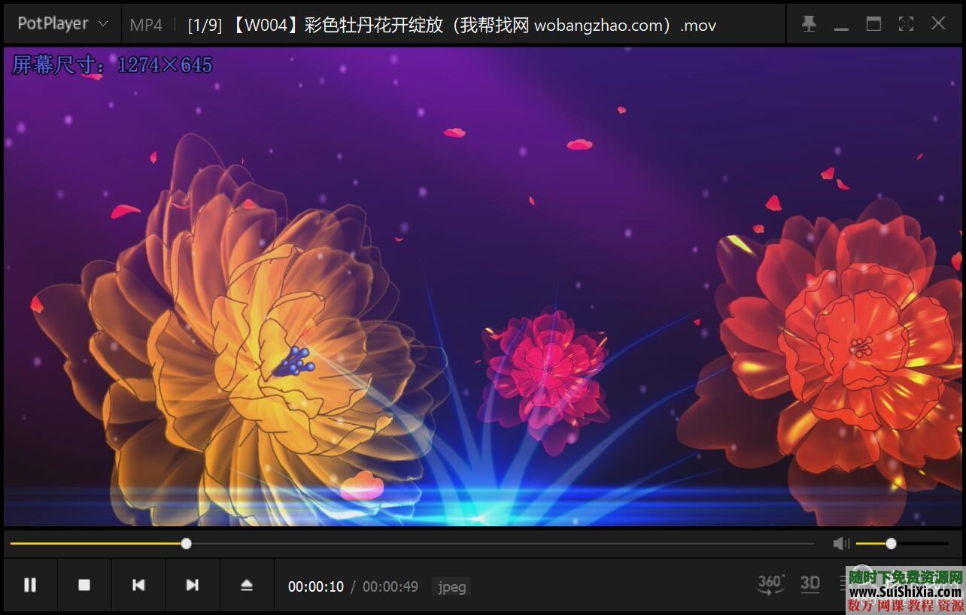Enable 360-degree video viewing mode

[x=770, y=584]
